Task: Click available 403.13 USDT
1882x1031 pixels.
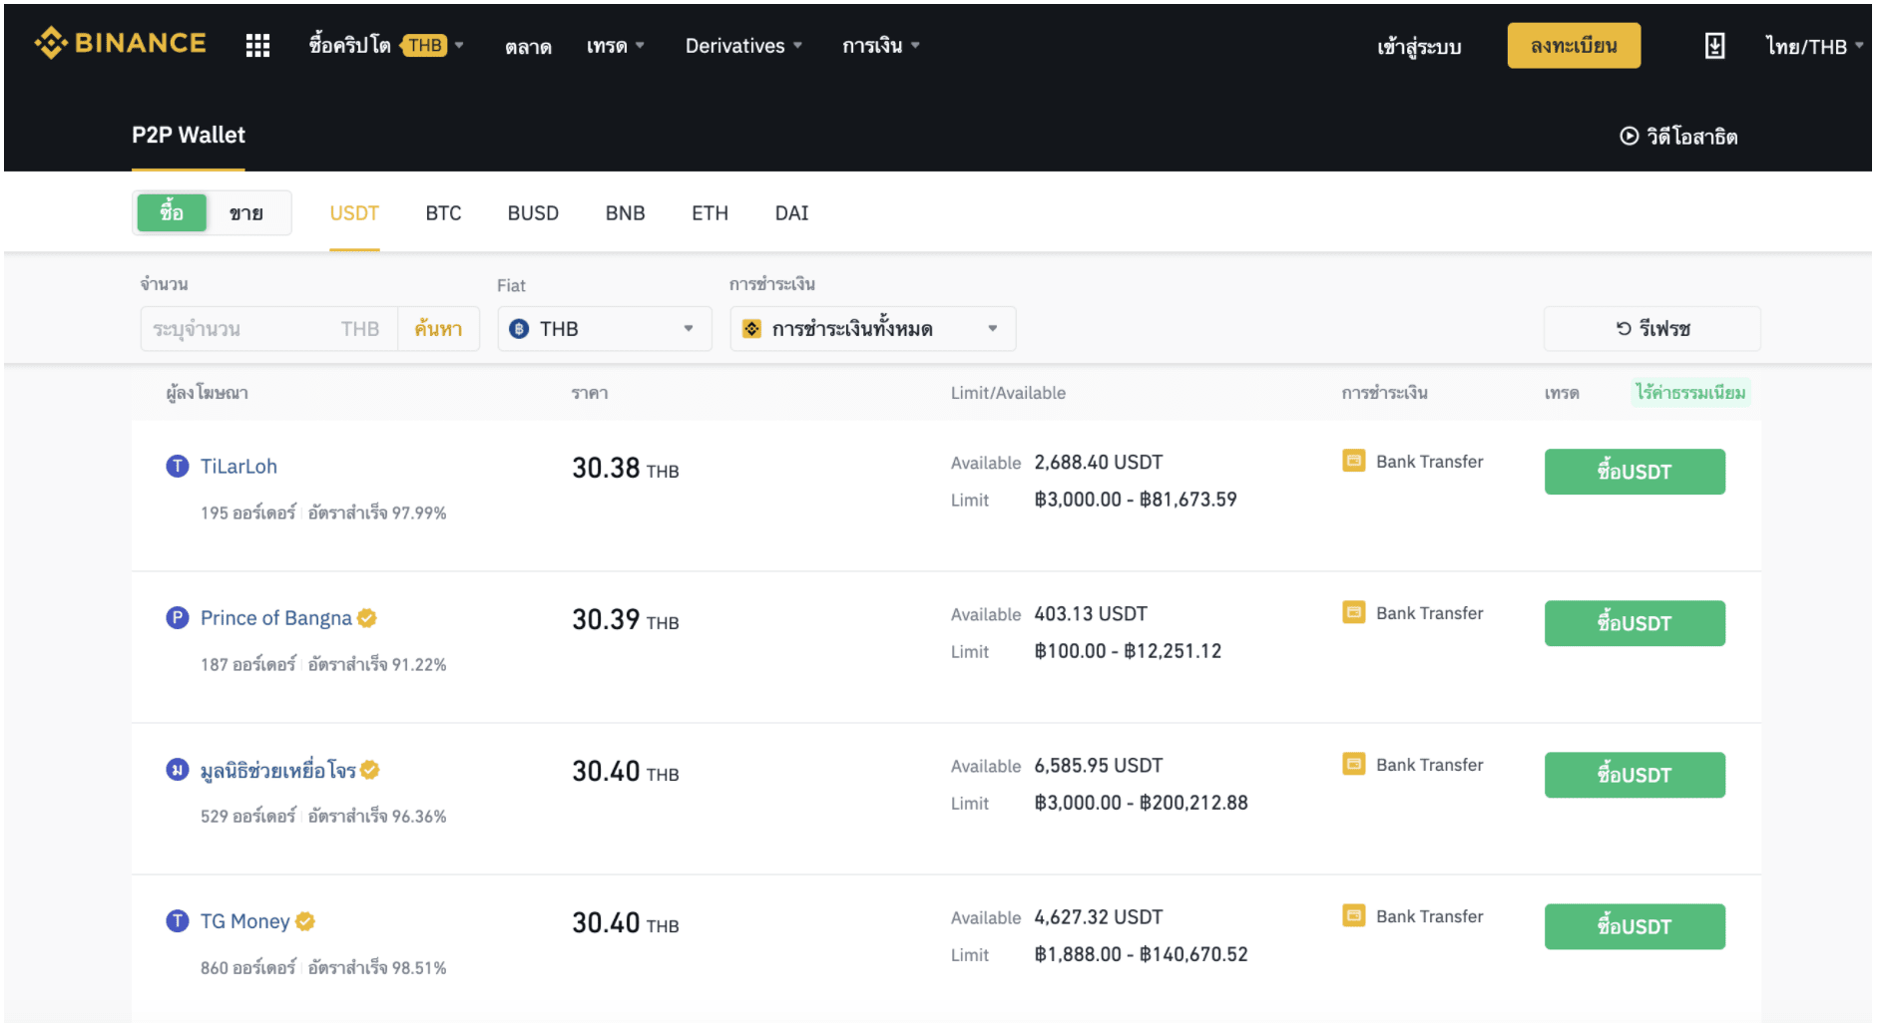Action: pyautogui.click(x=1091, y=614)
